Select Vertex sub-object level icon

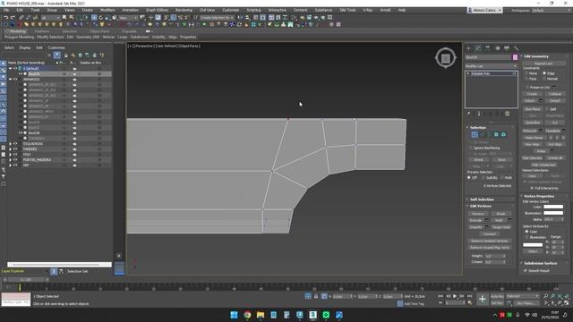pyautogui.click(x=475, y=135)
